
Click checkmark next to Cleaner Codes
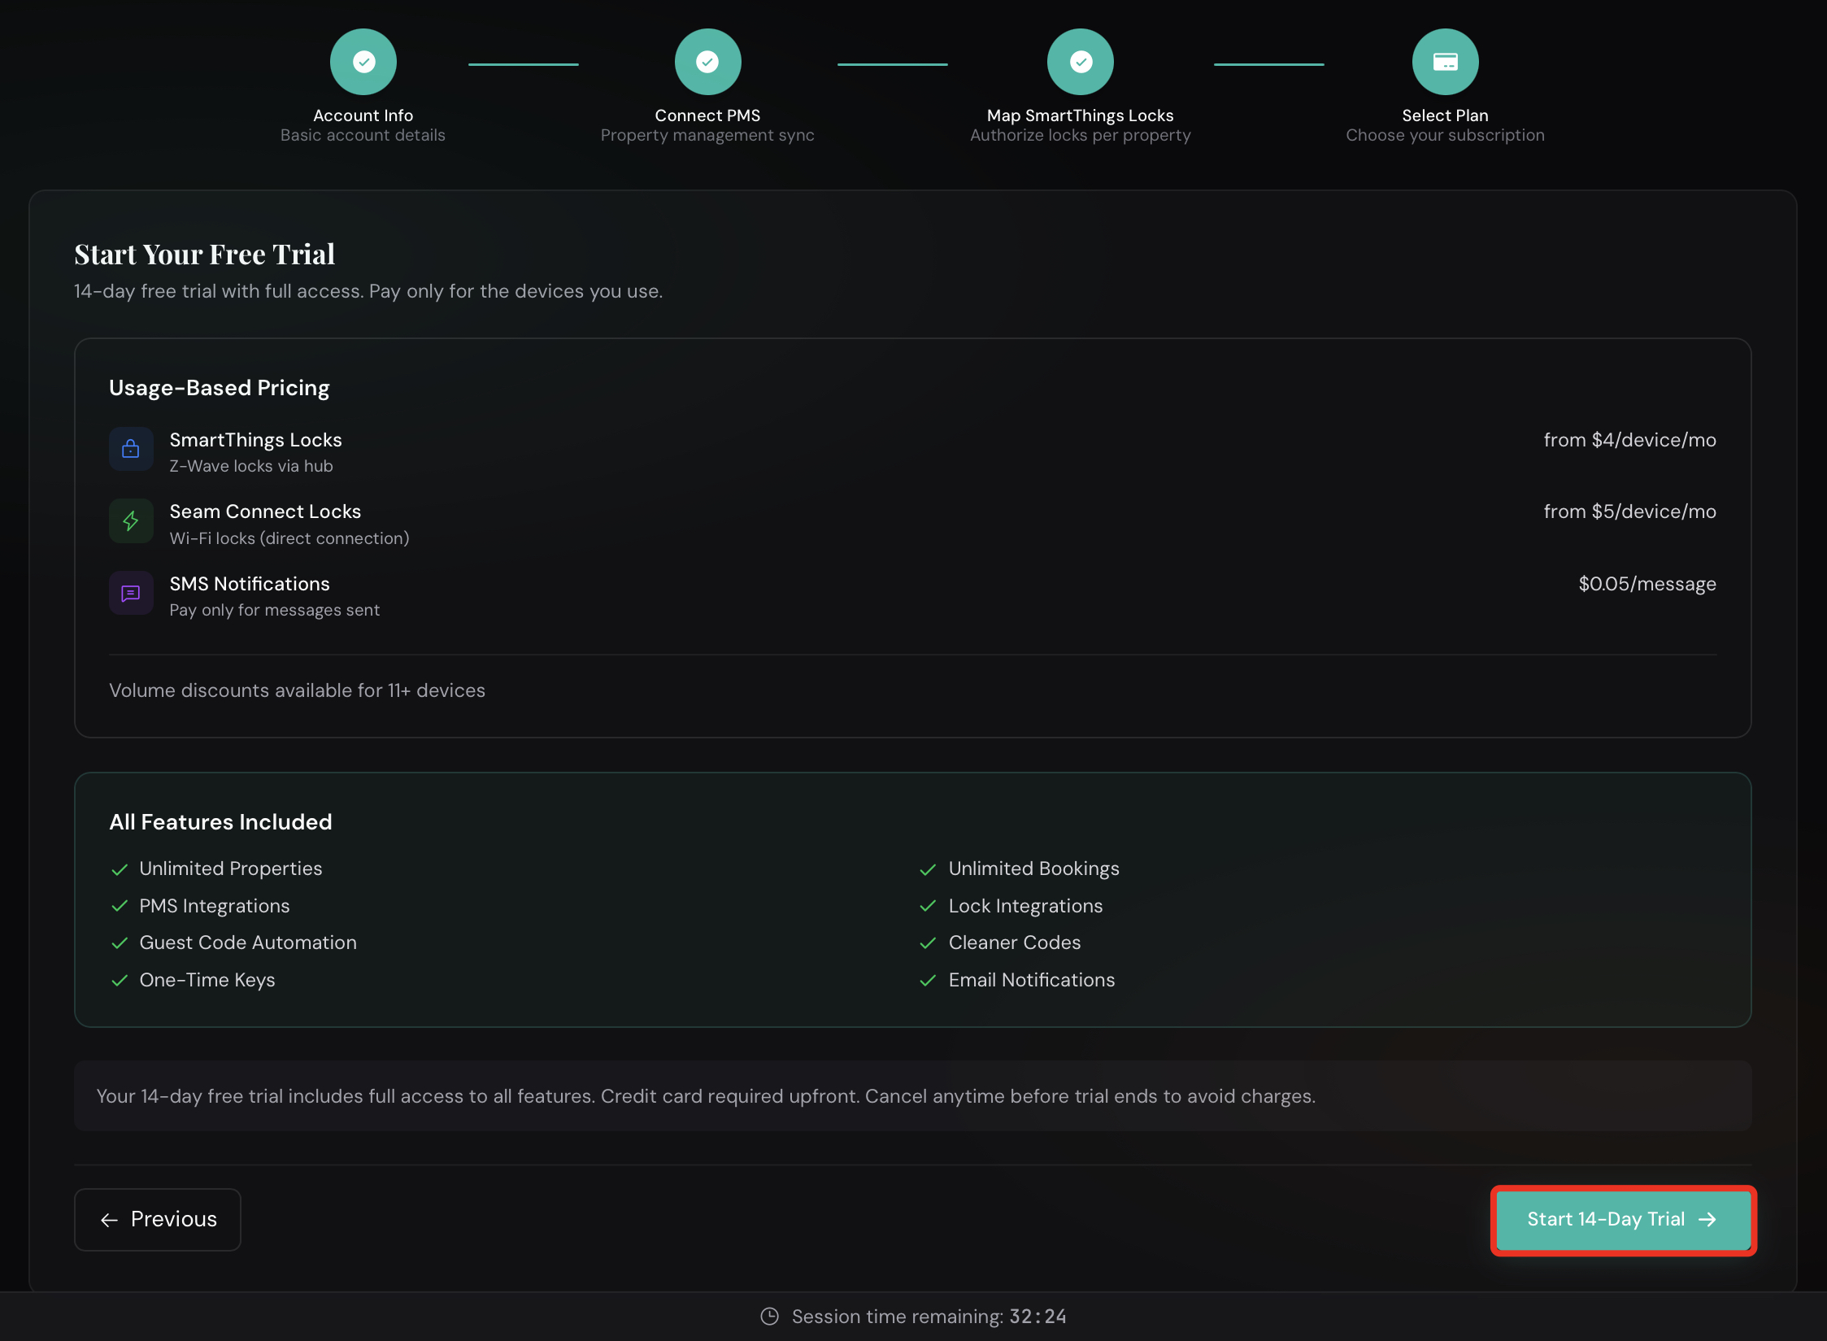click(928, 943)
